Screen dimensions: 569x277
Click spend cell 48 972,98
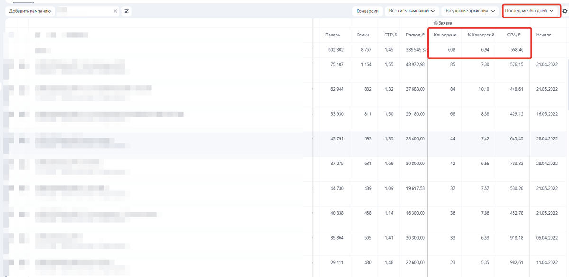(414, 64)
